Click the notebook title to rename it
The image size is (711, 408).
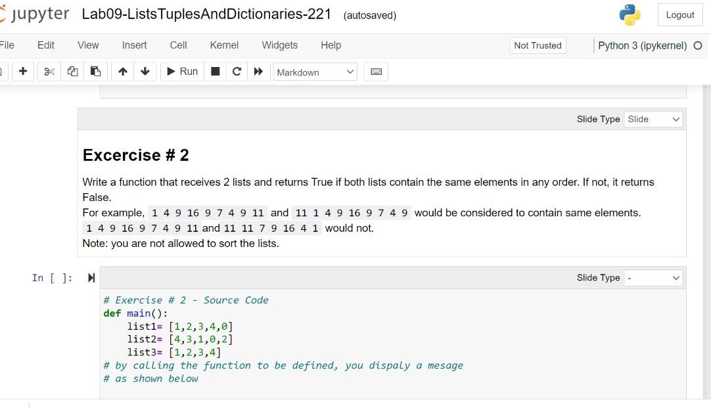tap(206, 14)
